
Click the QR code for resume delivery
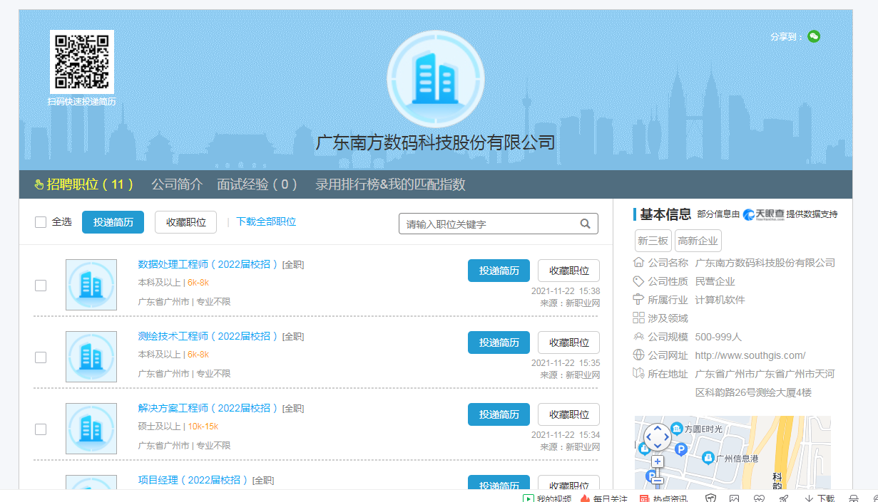pos(81,61)
